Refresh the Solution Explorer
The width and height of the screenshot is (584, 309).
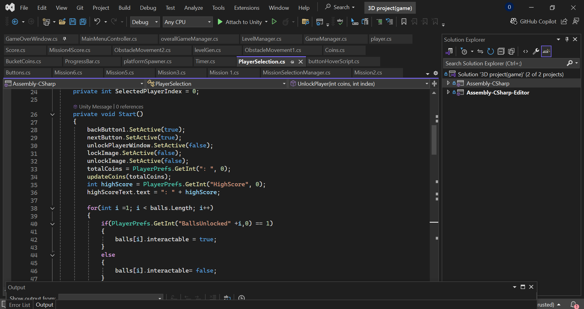(490, 51)
